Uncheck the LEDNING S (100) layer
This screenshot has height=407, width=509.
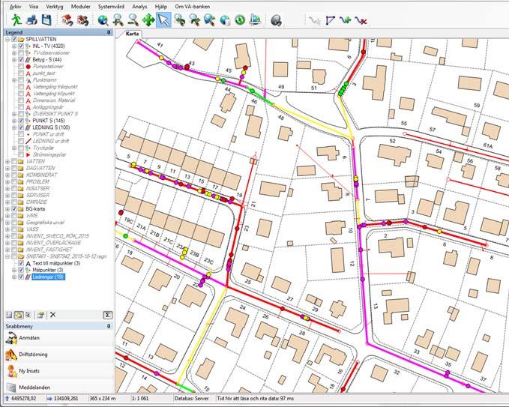pyautogui.click(x=21, y=127)
